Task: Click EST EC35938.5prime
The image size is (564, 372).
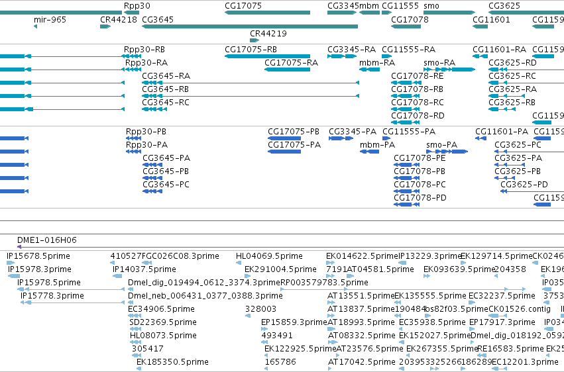Action: (x=432, y=323)
